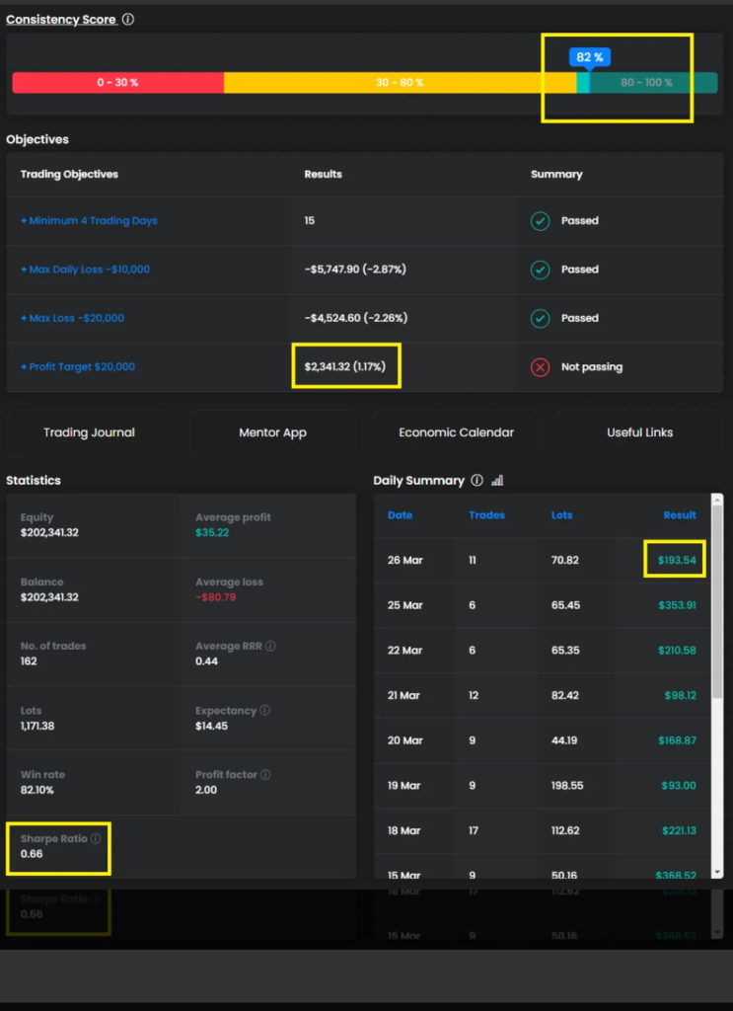
Task: Click info icon next to Average RRR
Action: [270, 647]
